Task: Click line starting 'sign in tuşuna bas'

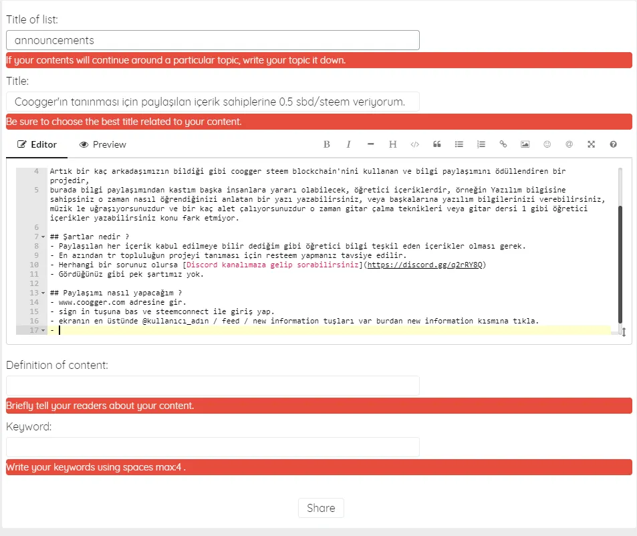Action: tap(162, 311)
